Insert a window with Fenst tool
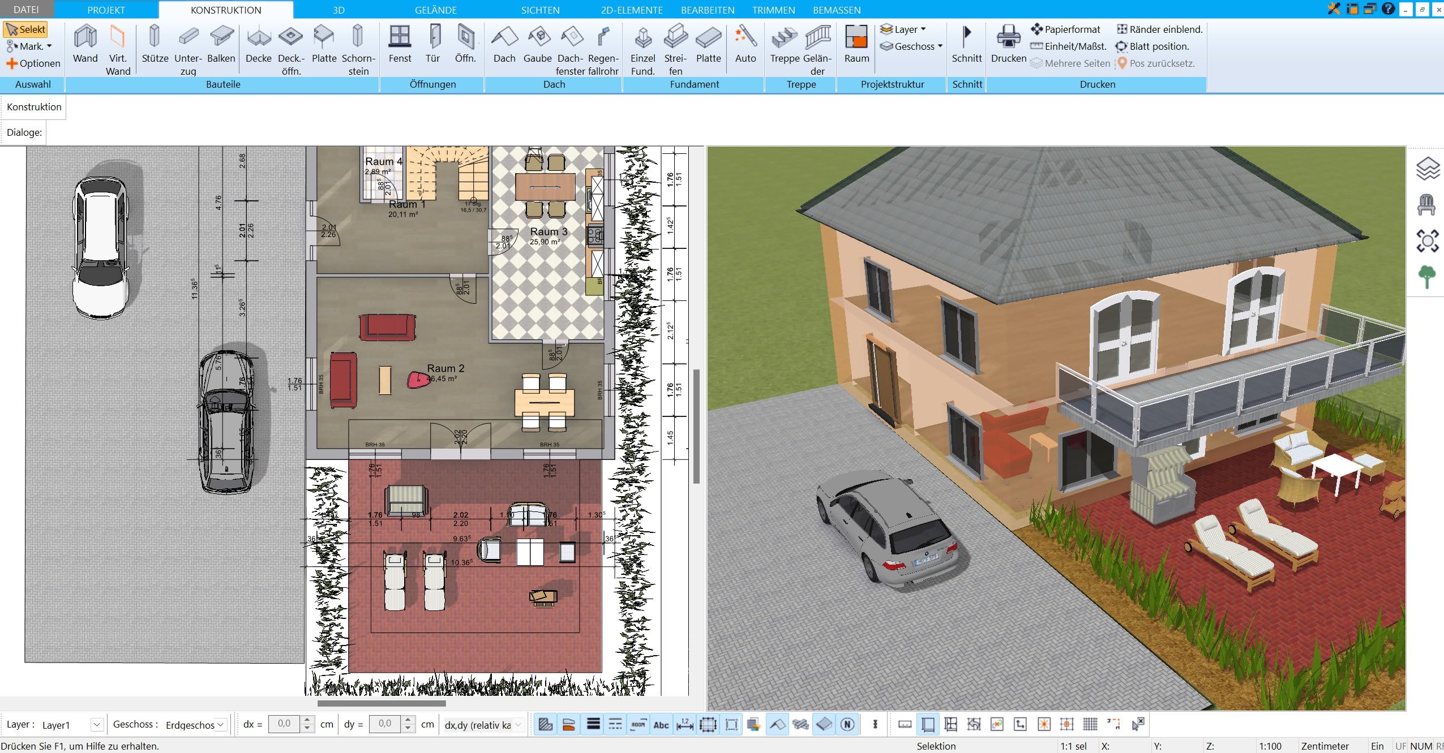Viewport: 1444px width, 753px height. tap(400, 44)
